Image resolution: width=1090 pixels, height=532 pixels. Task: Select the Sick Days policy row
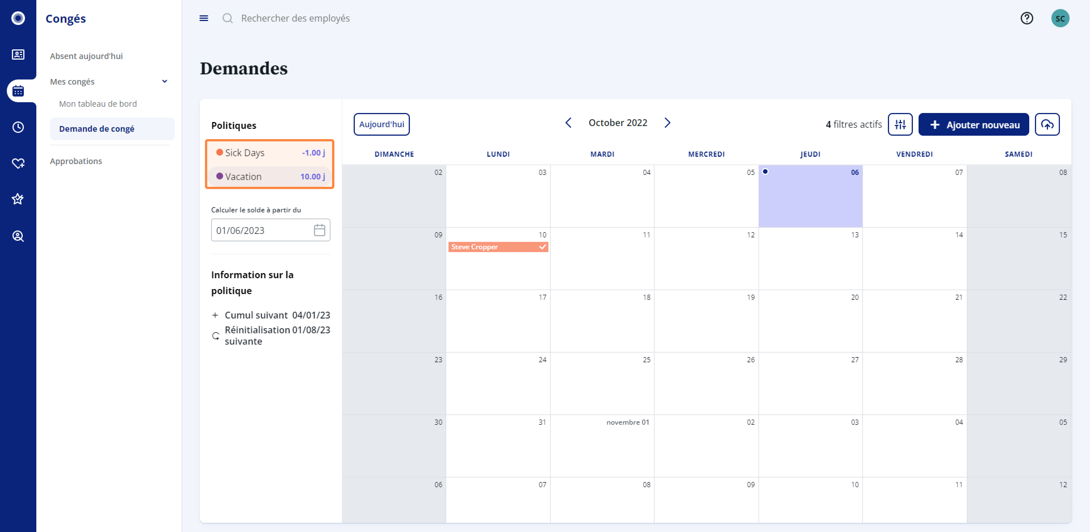[x=270, y=152]
